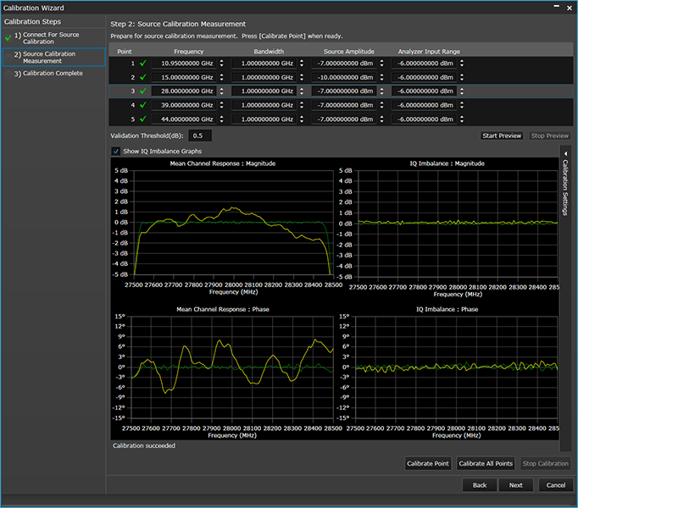Click the green checkmark for point 5
678x508 pixels.
[x=143, y=119]
